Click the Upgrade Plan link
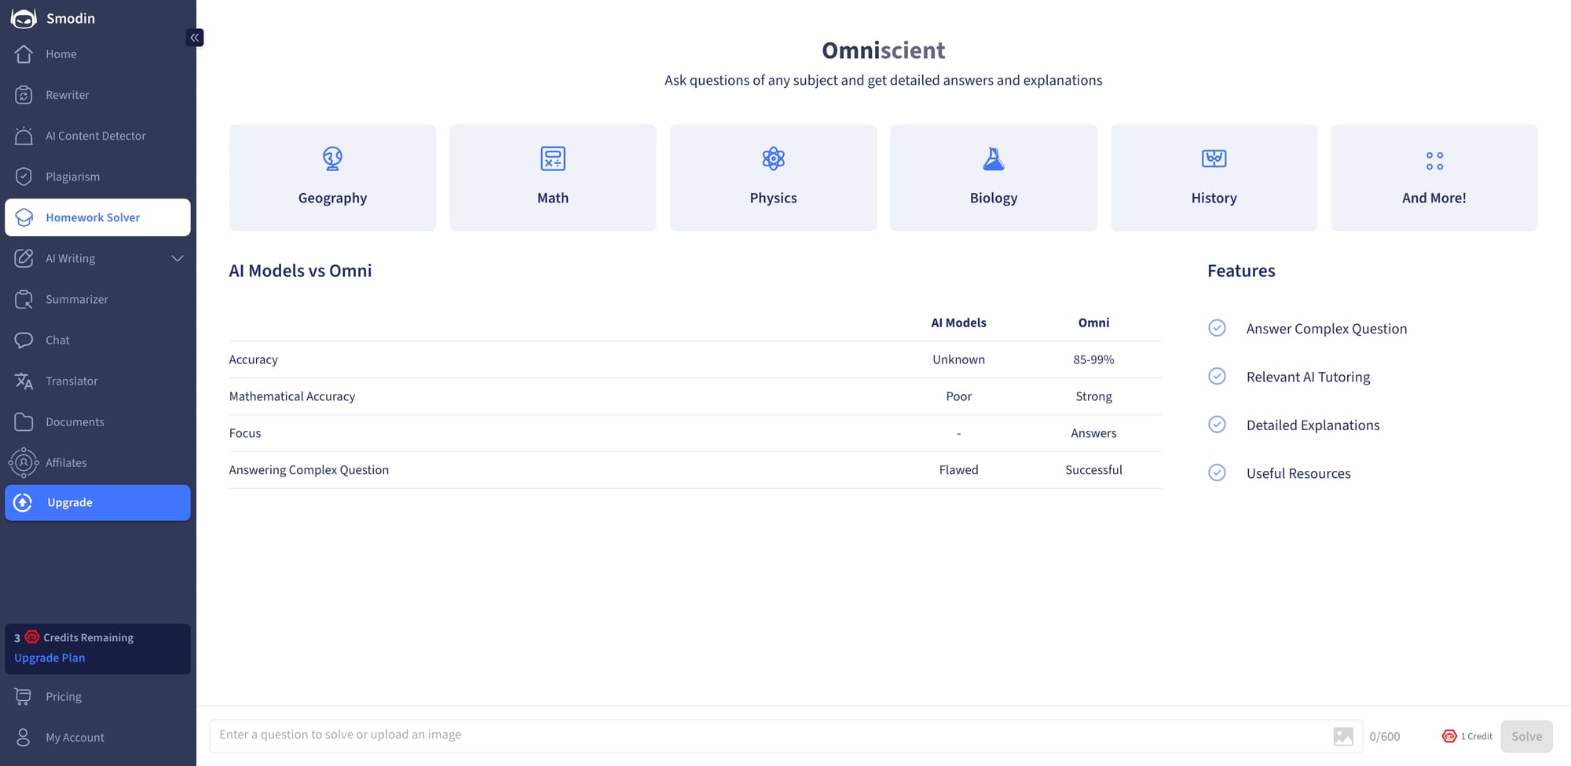Screen dimensions: 1571x766 49,658
